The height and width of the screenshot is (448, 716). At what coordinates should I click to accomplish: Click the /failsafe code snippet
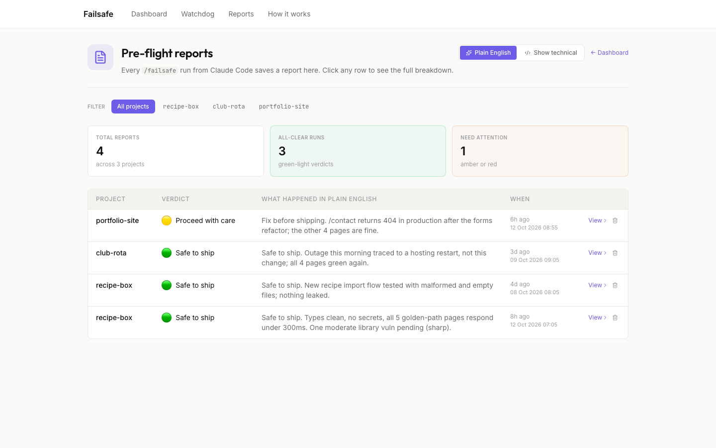pos(160,71)
